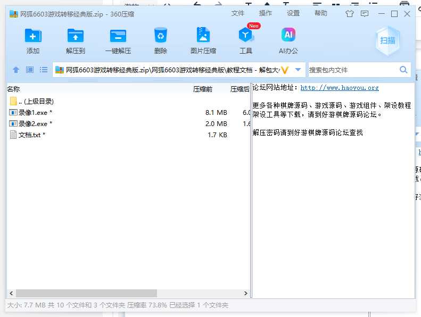Maximize the 360压缩 window
421x317 pixels.
click(x=394, y=14)
